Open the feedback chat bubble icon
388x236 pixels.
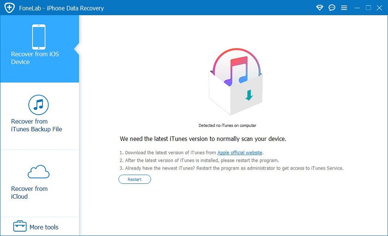pos(332,8)
